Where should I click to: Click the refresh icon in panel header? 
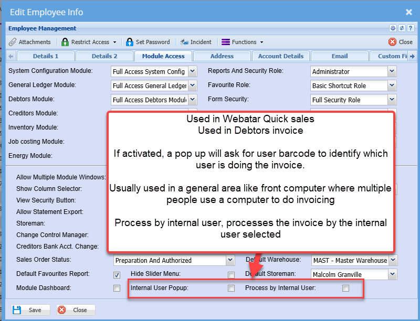click(x=402, y=28)
